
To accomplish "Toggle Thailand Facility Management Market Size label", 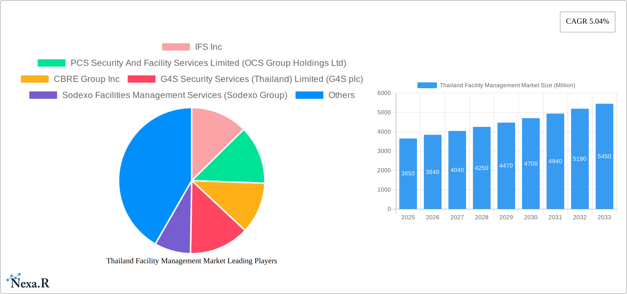I will (507, 85).
